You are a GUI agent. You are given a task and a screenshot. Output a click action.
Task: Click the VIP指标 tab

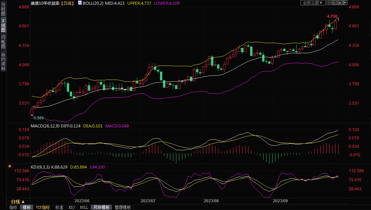pyautogui.click(x=43, y=207)
